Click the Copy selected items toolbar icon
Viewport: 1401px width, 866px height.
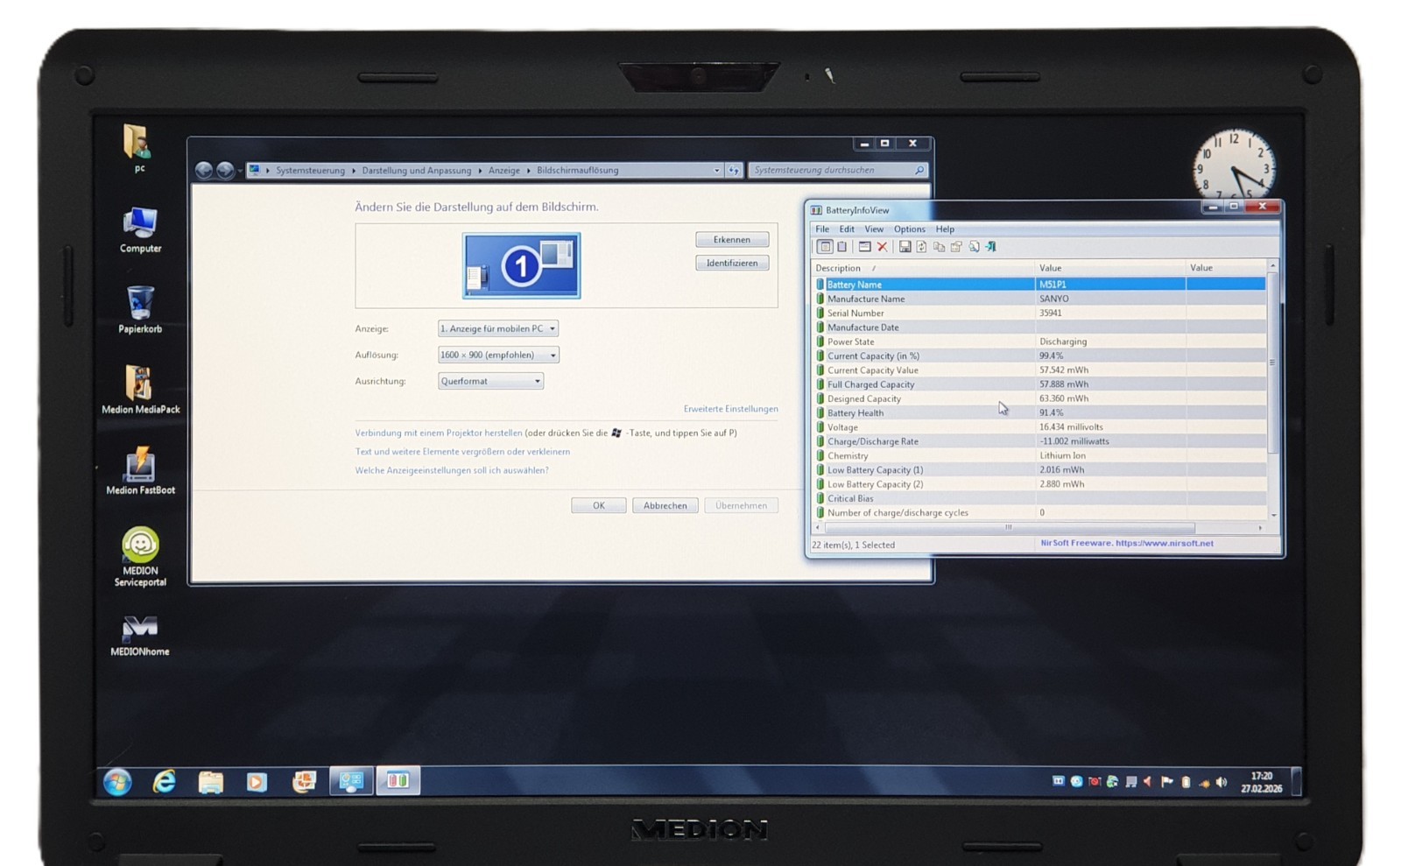pos(939,247)
